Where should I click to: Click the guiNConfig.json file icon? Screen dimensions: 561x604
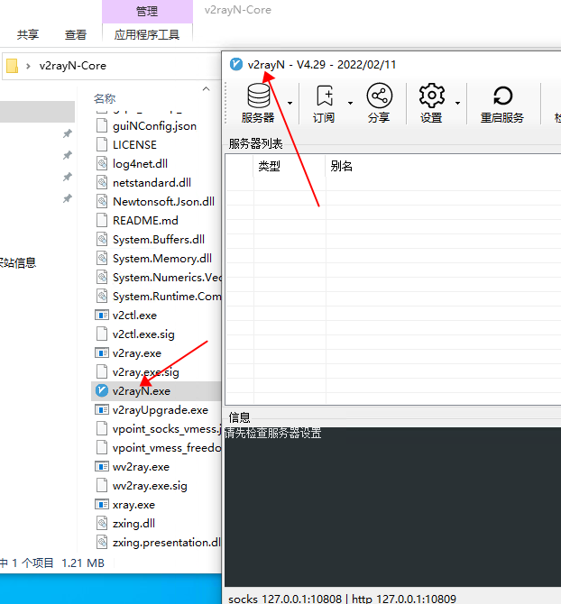(x=102, y=125)
